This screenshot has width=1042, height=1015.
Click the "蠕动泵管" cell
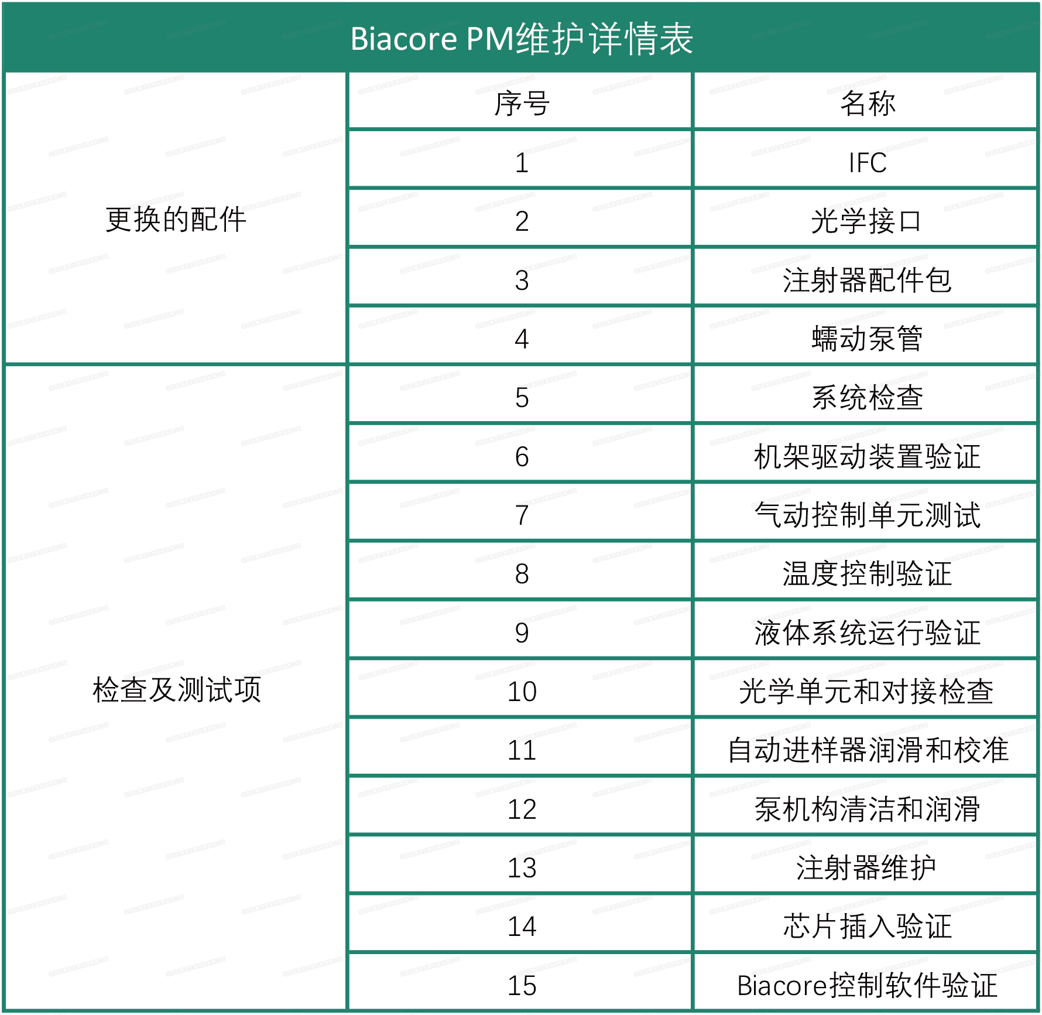(866, 336)
